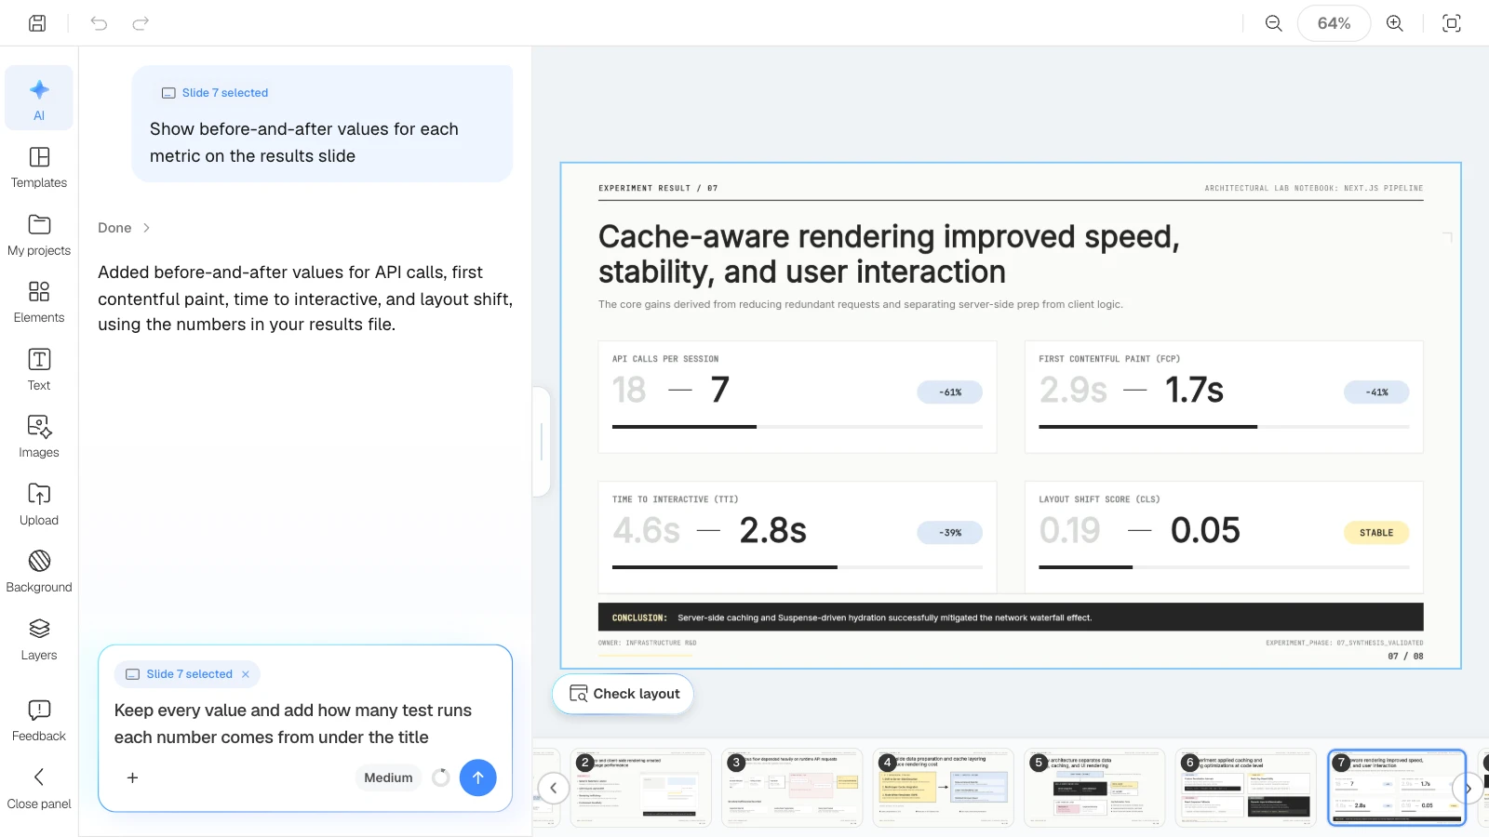This screenshot has height=837, width=1489.
Task: Select slide 7 thumbnail
Action: pyautogui.click(x=1396, y=788)
